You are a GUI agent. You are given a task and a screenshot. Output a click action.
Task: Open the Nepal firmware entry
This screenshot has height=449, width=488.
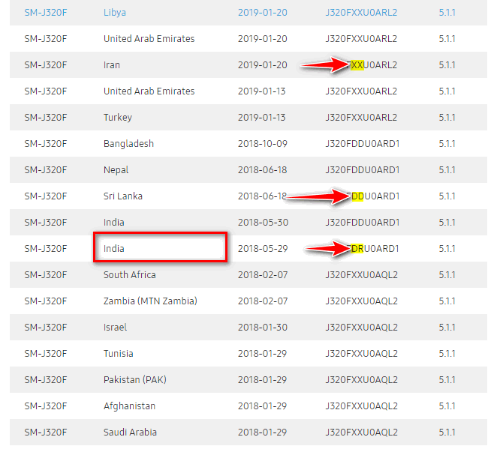tap(116, 170)
